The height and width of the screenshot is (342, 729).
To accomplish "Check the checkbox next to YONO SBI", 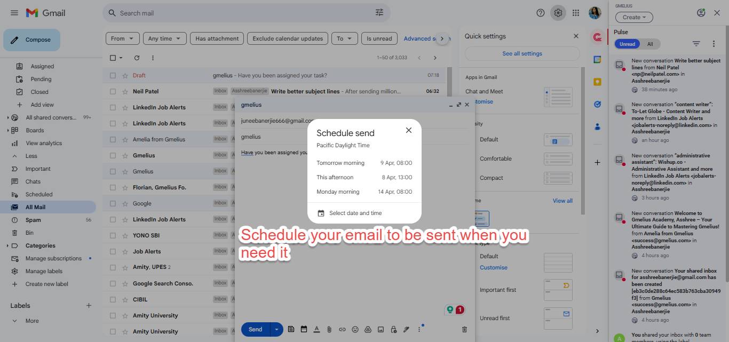I will 113,235.
